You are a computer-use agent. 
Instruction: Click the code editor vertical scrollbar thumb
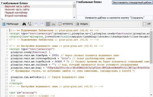pos(151,47)
